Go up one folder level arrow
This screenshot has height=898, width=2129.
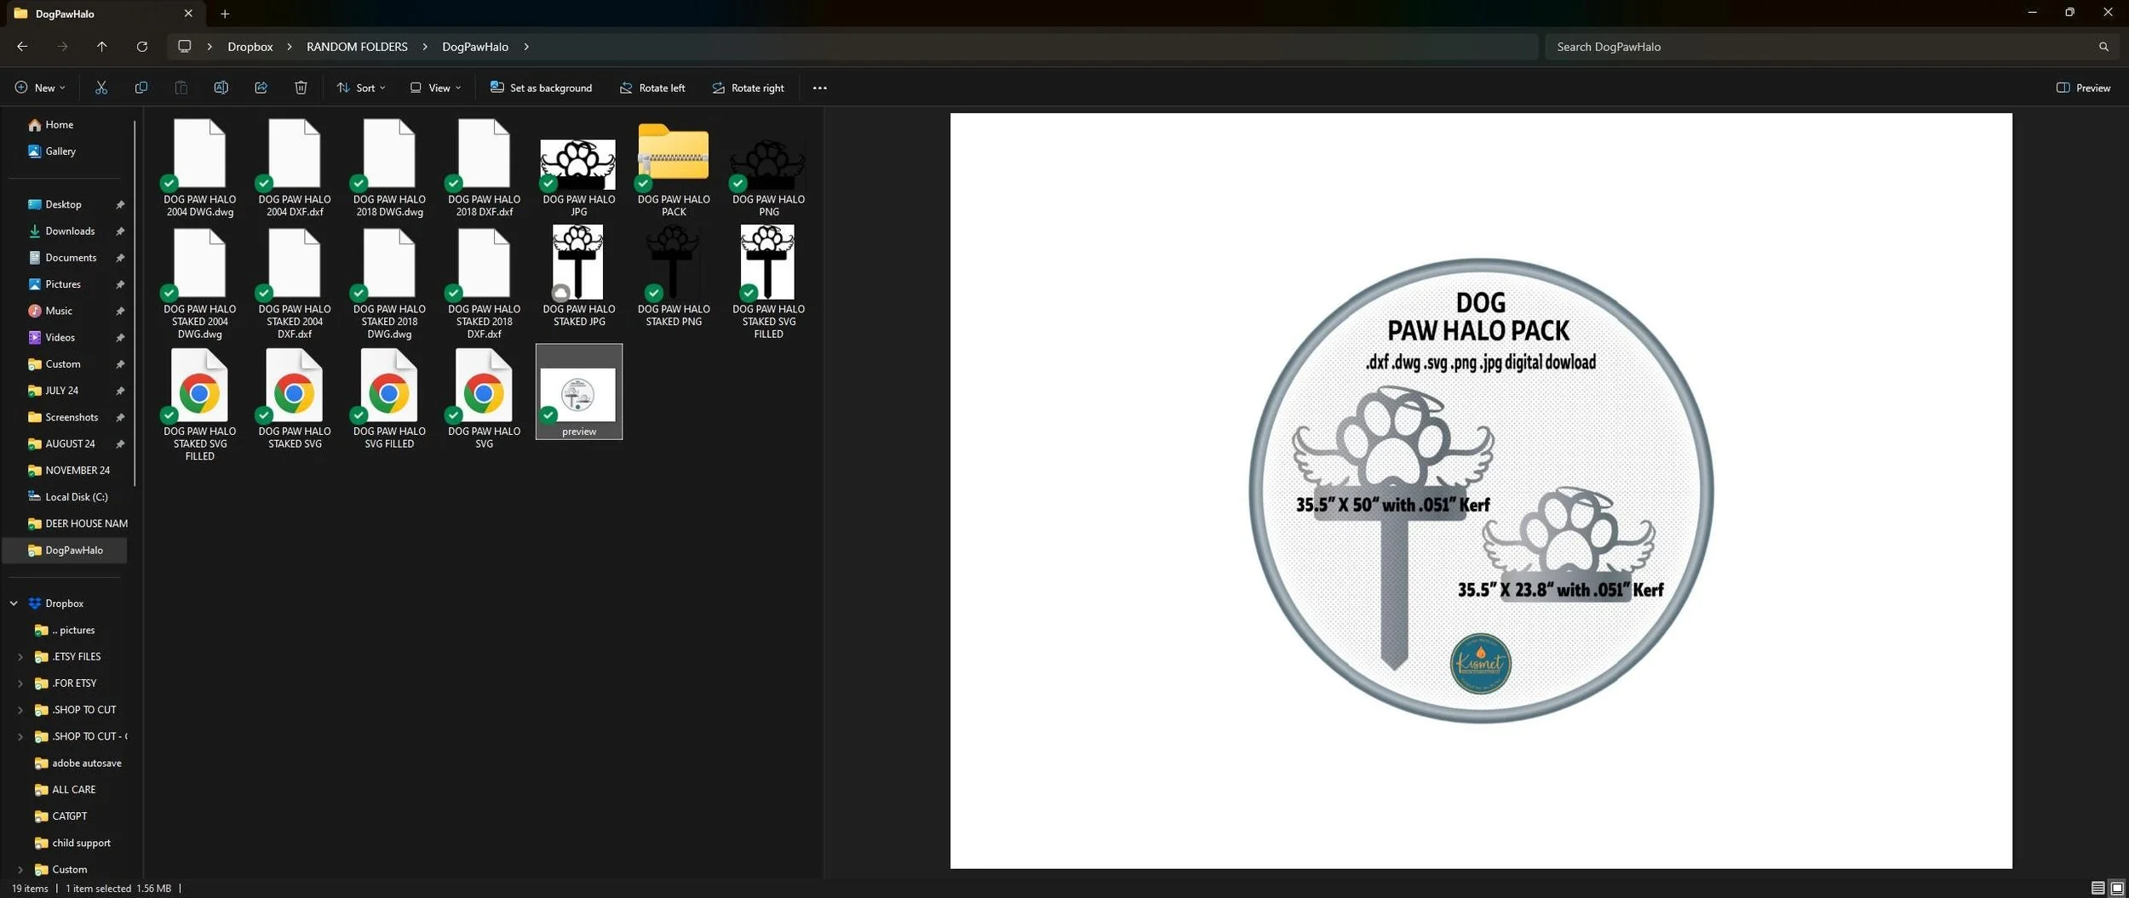102,47
